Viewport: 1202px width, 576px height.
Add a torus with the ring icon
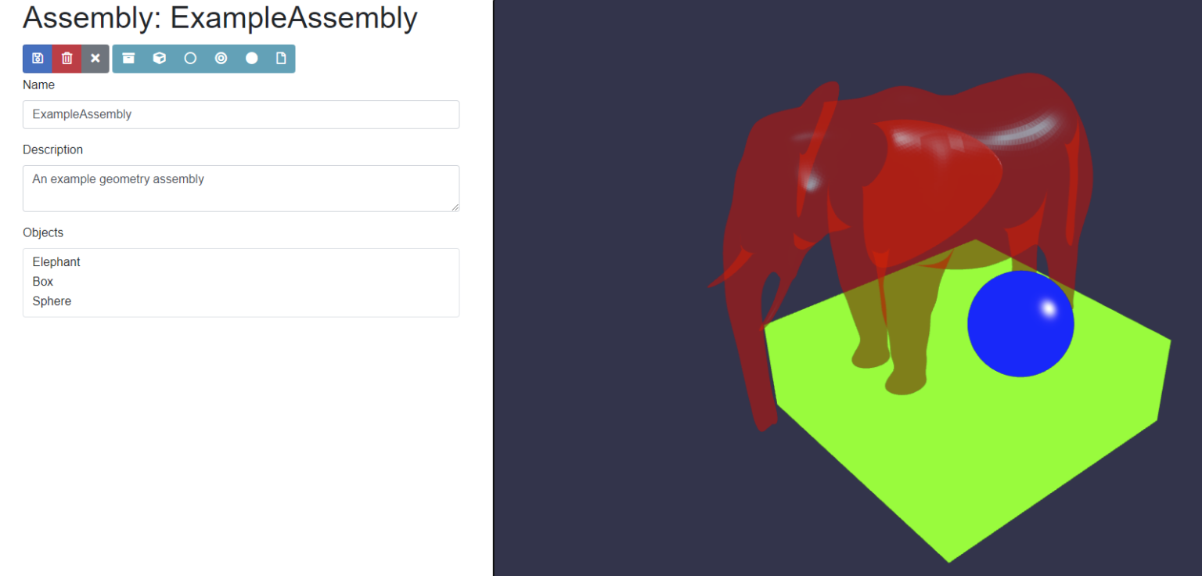pyautogui.click(x=221, y=58)
